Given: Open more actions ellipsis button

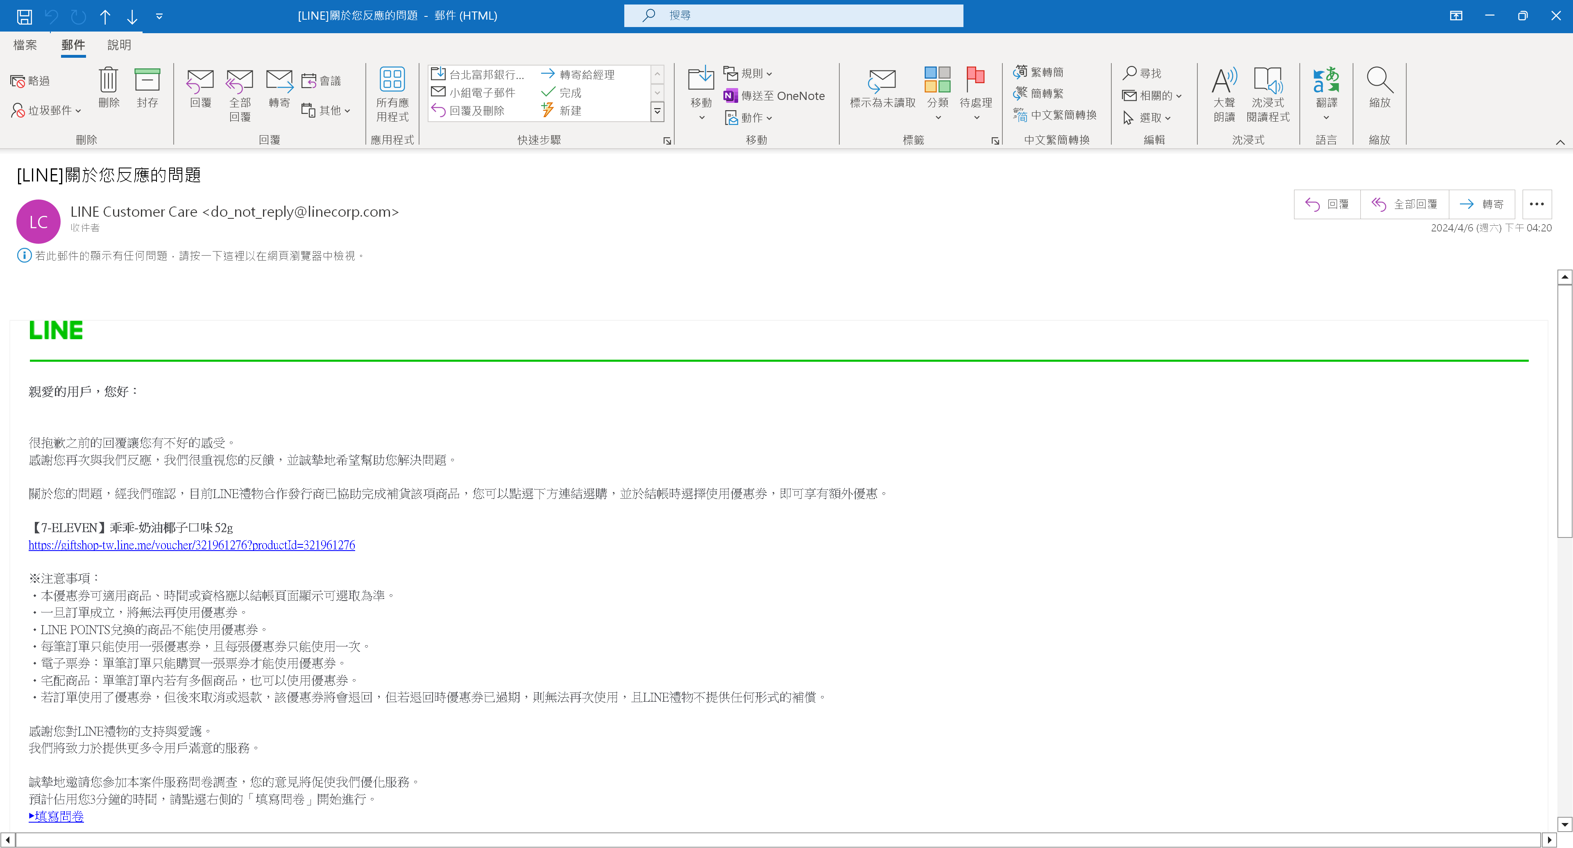Looking at the screenshot, I should [x=1537, y=204].
